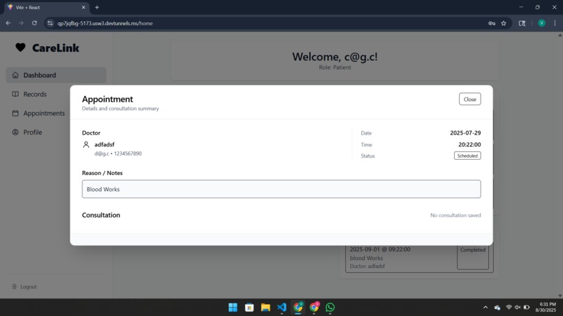Open Visual Studio Code from taskbar

tap(281, 308)
